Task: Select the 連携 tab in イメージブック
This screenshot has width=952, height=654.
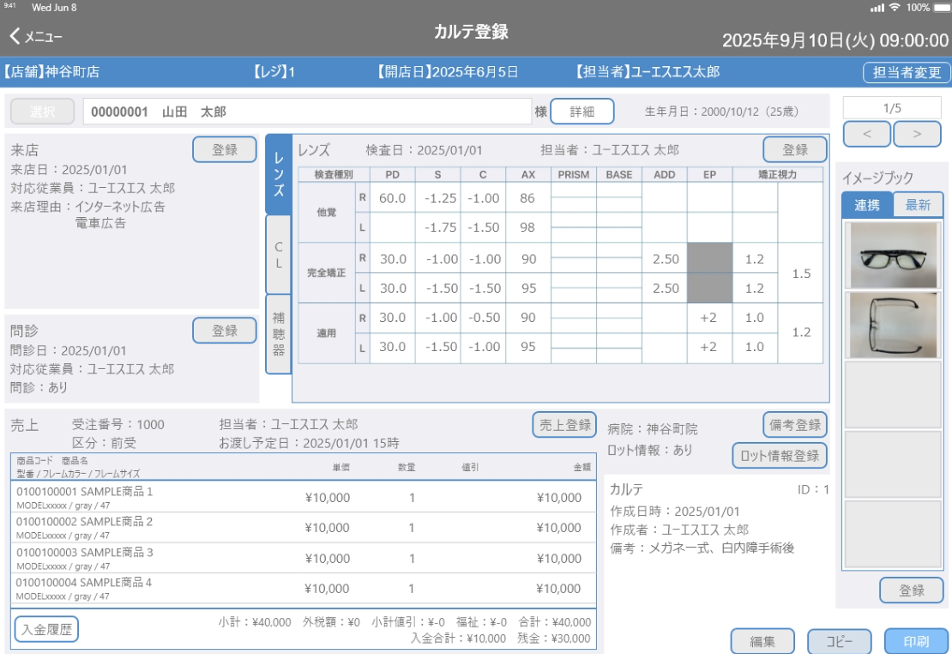Action: (x=867, y=205)
